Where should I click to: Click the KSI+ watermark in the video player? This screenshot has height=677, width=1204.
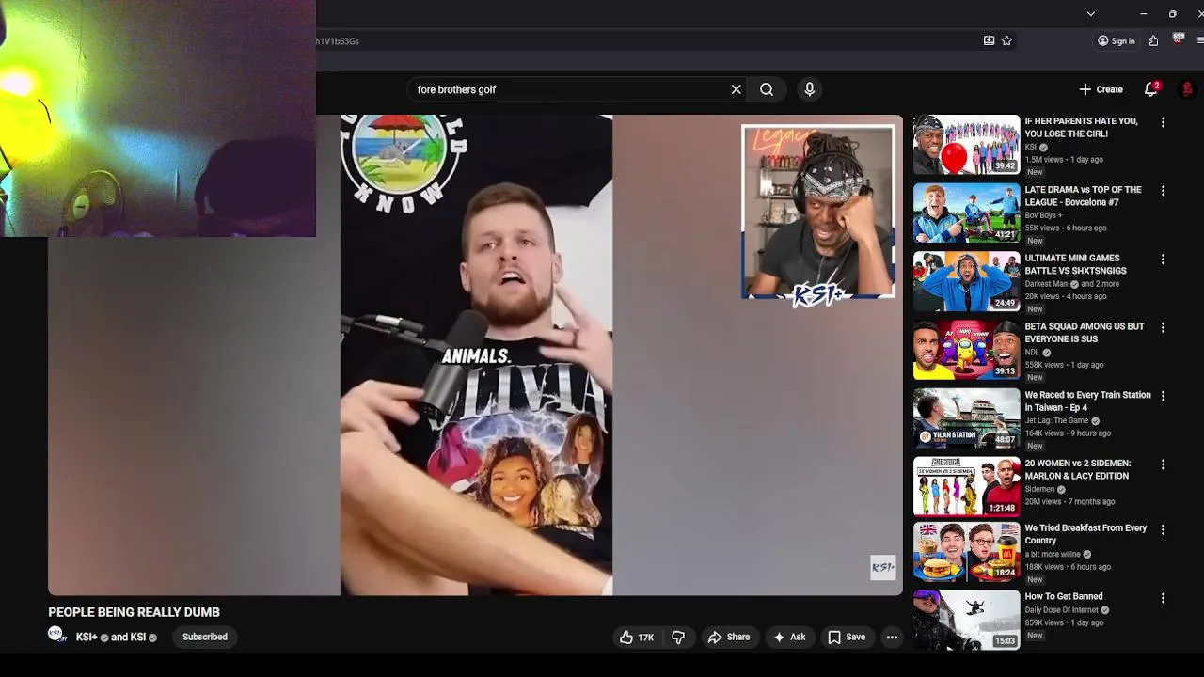(x=882, y=567)
